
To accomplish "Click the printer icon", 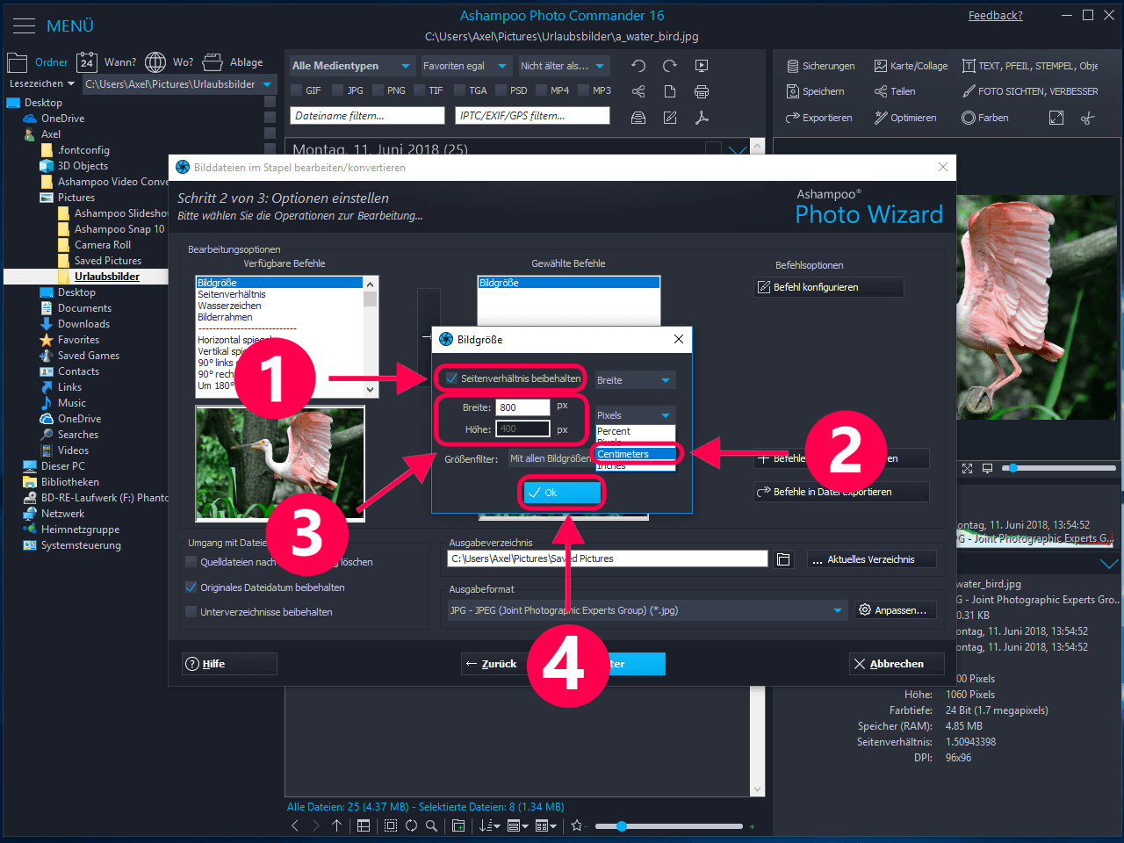I will pos(702,91).
